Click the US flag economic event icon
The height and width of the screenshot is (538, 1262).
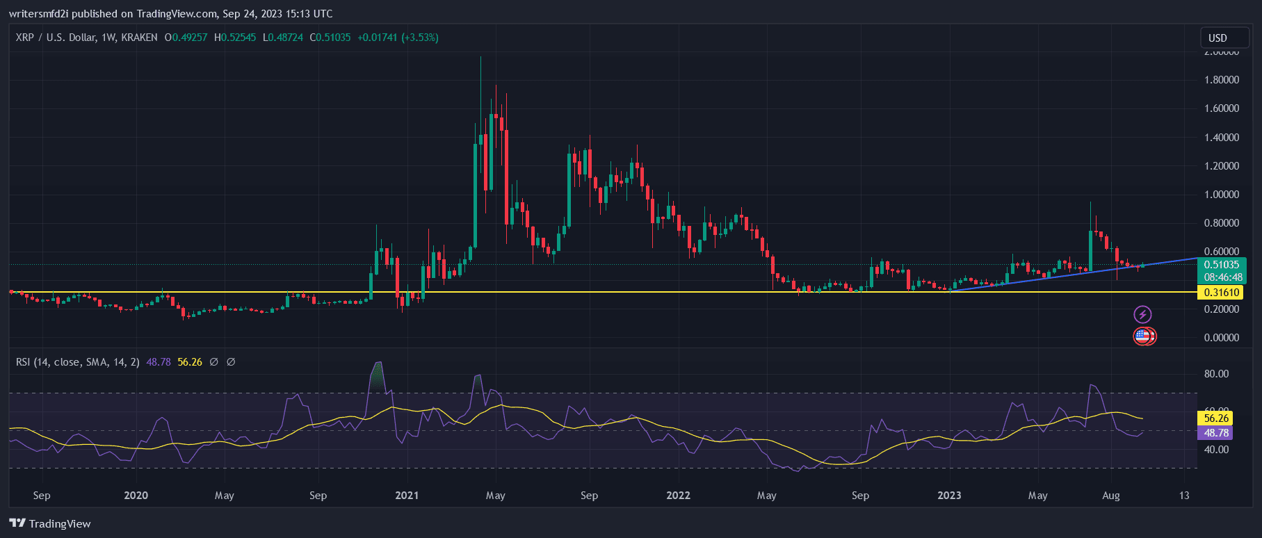coord(1142,336)
